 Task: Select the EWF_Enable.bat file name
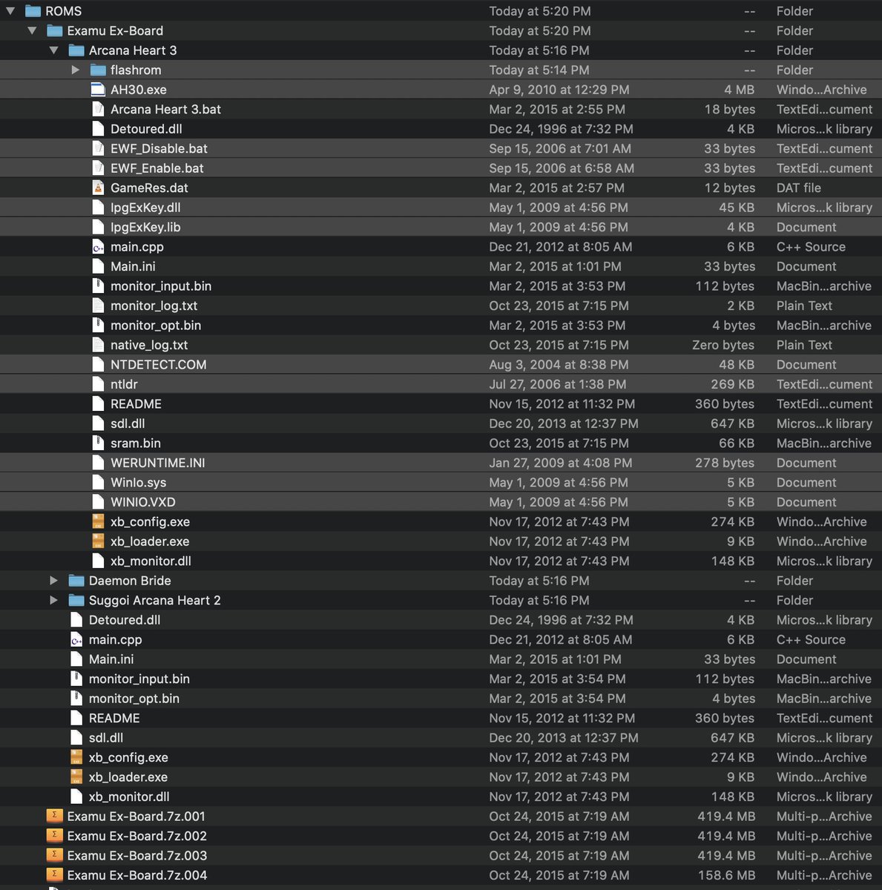coord(157,168)
